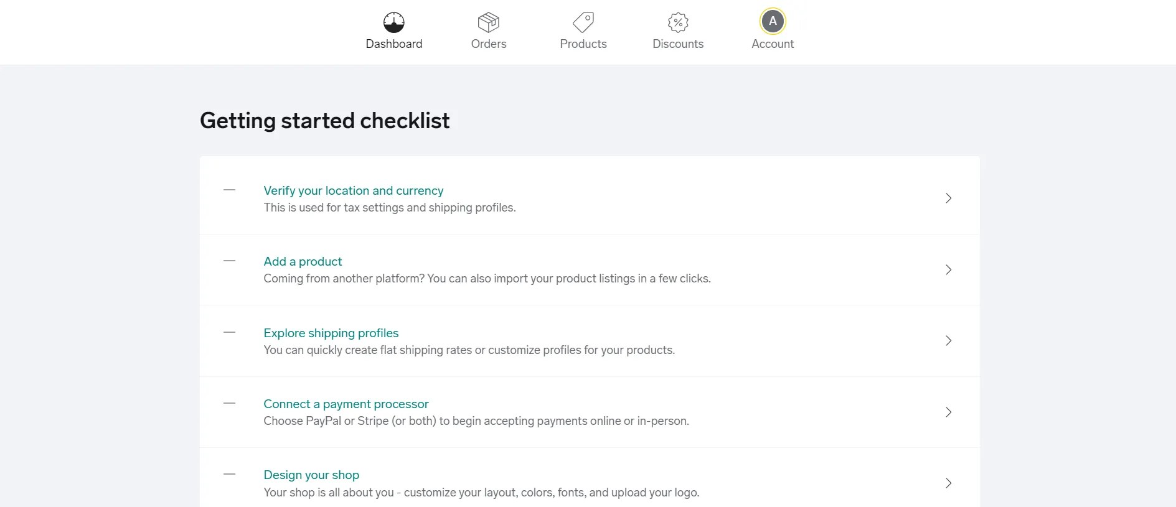Screen dimensions: 1176x507
Task: Select the Dashboard clock icon
Action: coord(393,22)
